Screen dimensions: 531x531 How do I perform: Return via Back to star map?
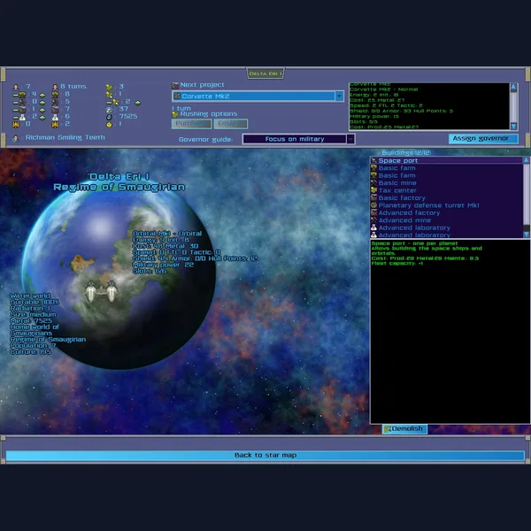265,455
